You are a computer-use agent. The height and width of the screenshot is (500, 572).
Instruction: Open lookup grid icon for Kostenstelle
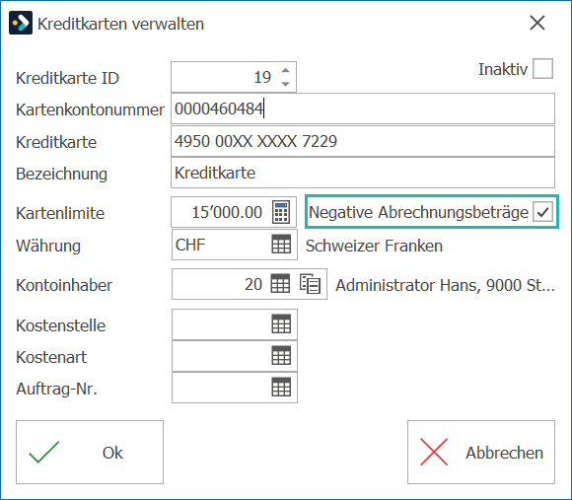[x=281, y=323]
